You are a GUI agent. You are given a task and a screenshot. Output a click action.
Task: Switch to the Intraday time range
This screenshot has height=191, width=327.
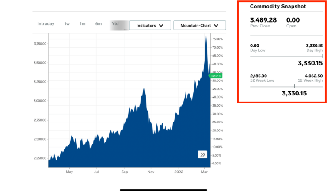pos(46,24)
